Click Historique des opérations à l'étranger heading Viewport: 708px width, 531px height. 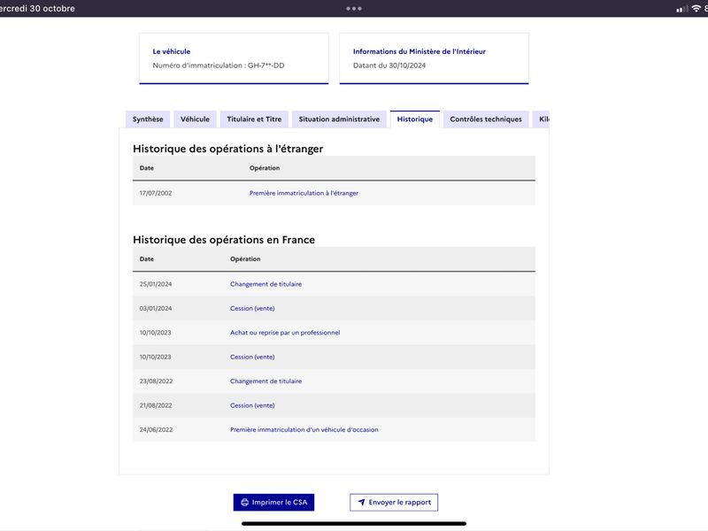228,149
